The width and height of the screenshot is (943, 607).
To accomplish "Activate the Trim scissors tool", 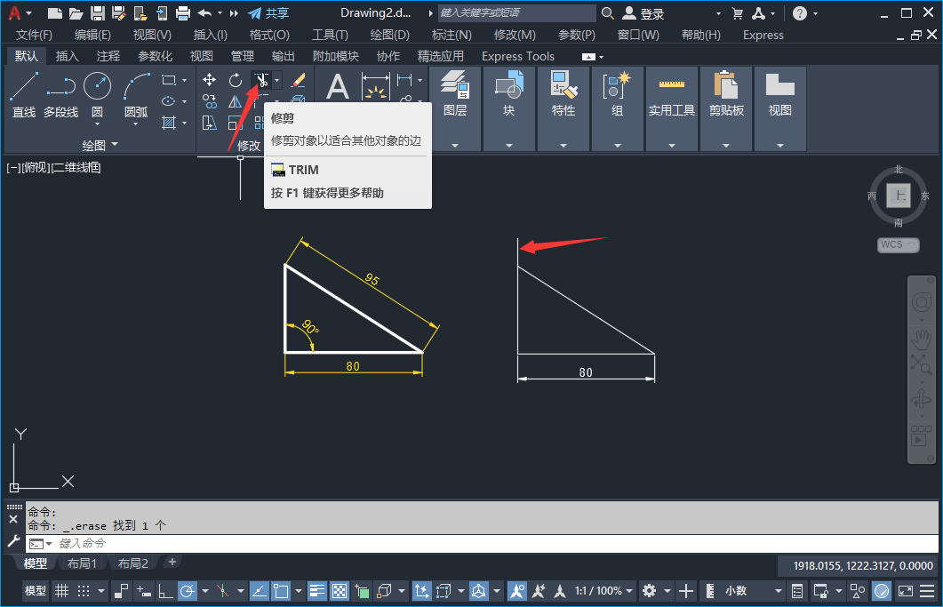I will coord(261,80).
